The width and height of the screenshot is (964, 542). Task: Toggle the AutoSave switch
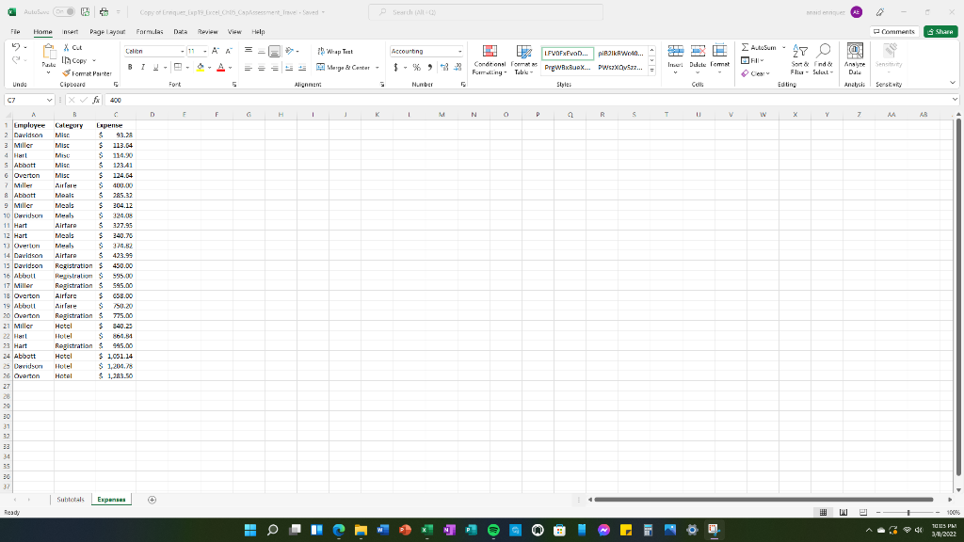coord(63,11)
